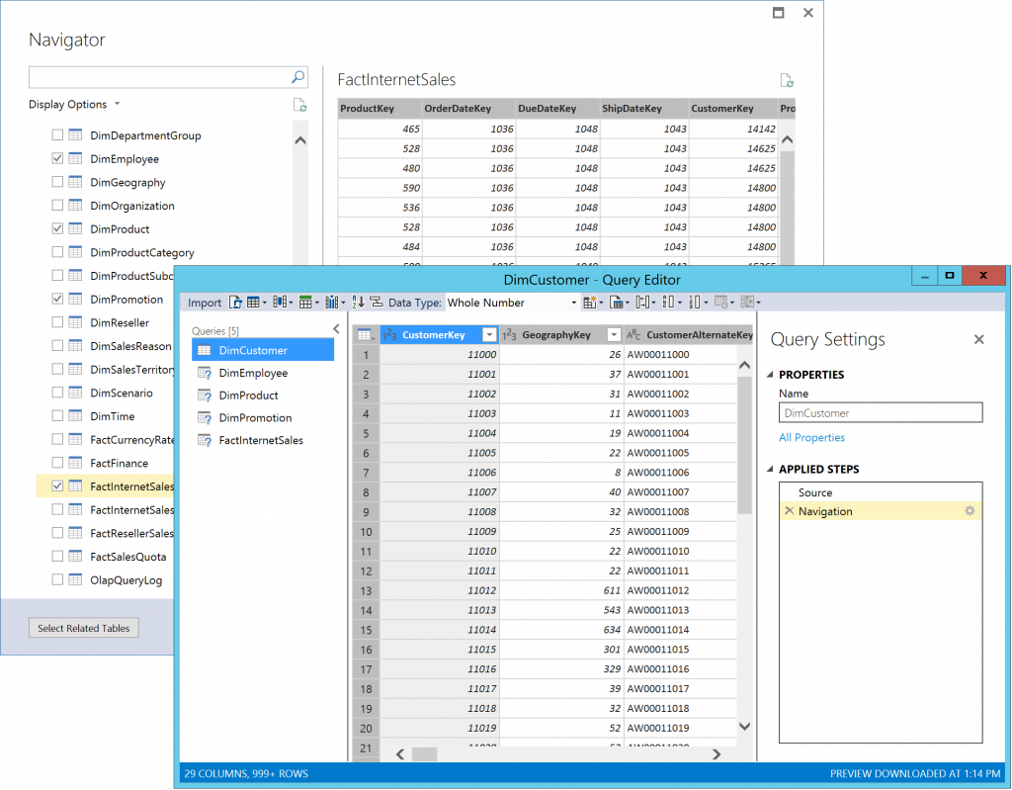Collapse the PROPERTIES section
1012x790 pixels.
point(770,375)
